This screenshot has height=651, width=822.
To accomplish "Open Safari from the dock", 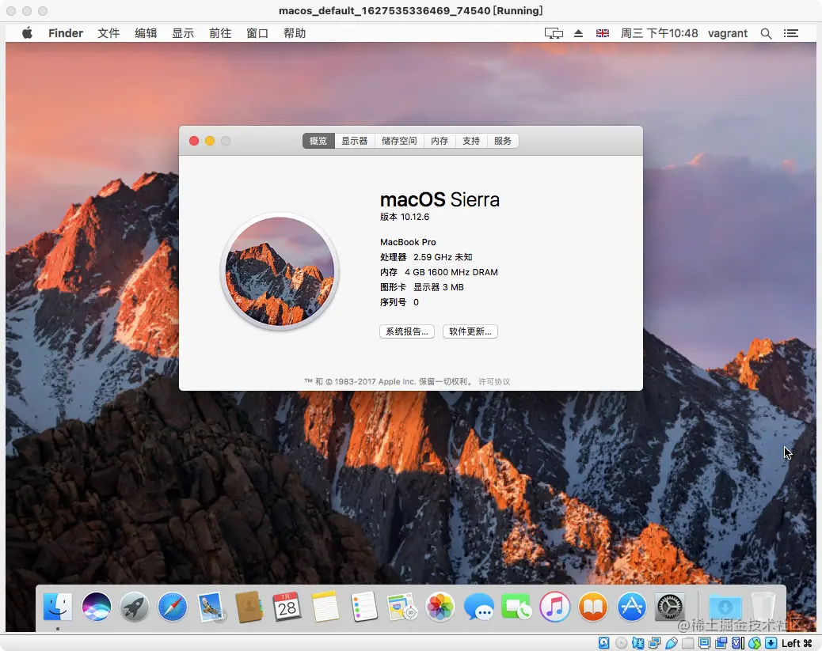I will coord(173,607).
